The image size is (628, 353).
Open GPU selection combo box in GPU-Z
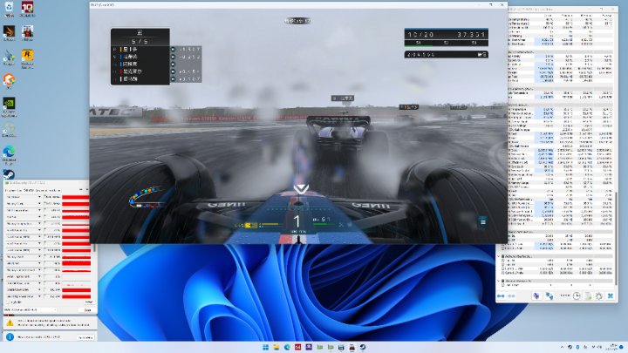[31, 309]
